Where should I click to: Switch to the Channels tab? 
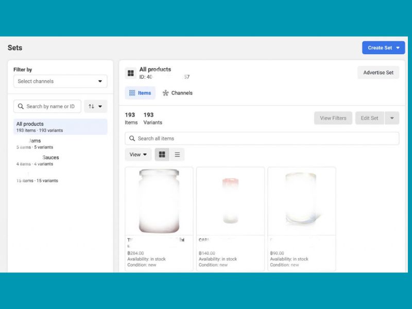click(x=177, y=93)
